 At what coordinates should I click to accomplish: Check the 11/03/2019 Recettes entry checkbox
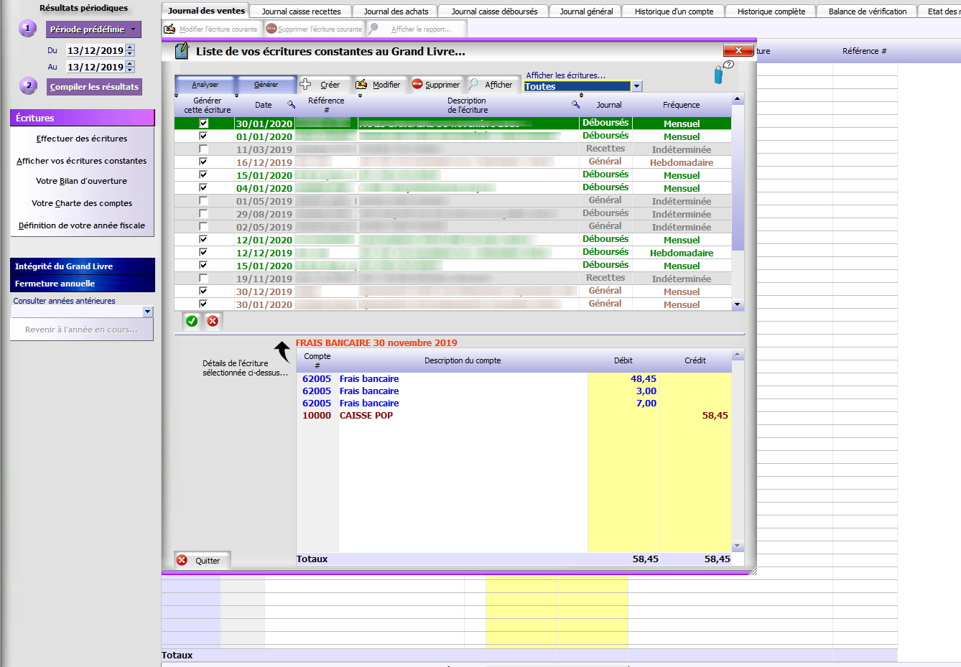[x=203, y=149]
